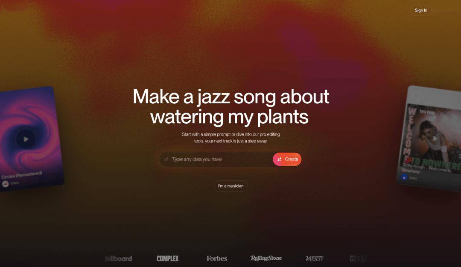Click the Rolling Stone logo
This screenshot has height=267, width=461.
(x=266, y=258)
